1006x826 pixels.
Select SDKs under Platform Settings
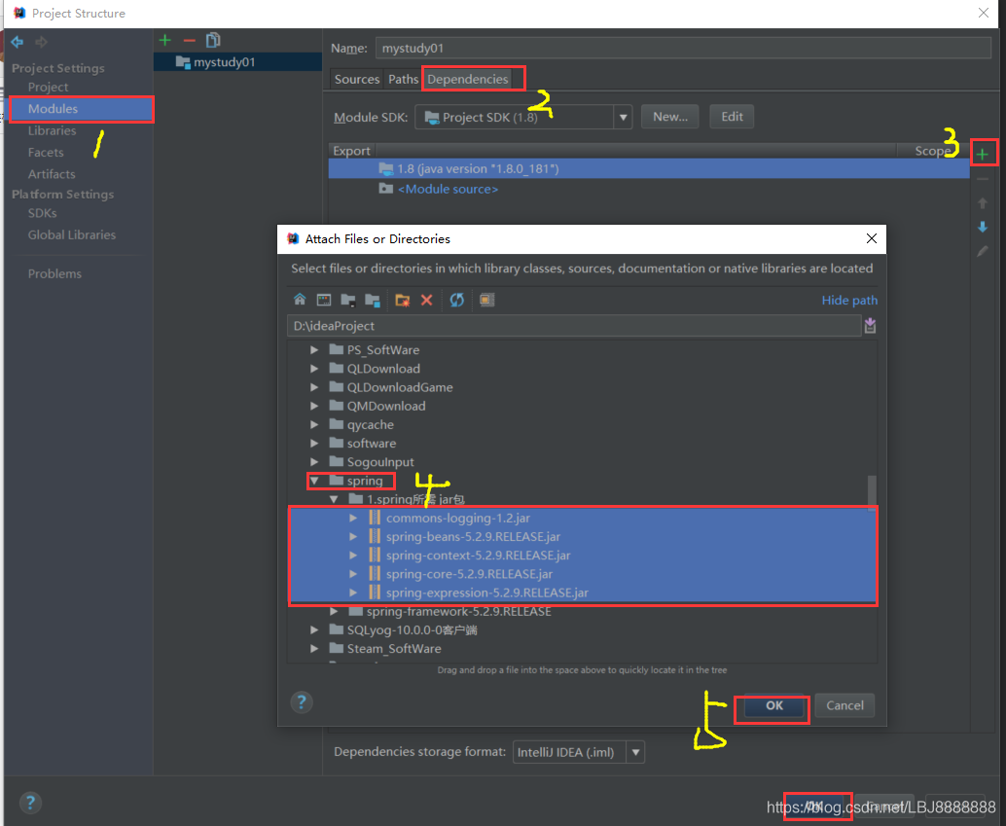click(43, 213)
